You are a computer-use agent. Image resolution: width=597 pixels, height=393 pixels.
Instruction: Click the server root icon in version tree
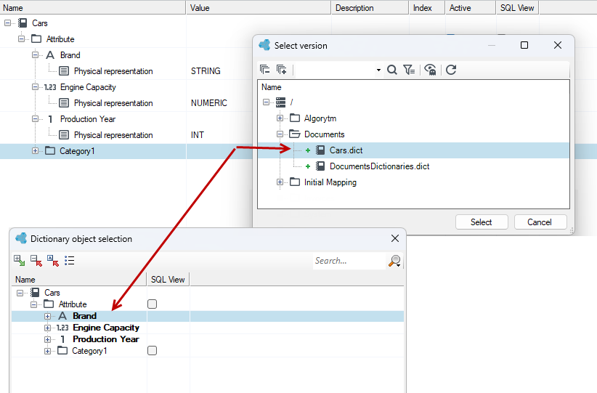280,102
